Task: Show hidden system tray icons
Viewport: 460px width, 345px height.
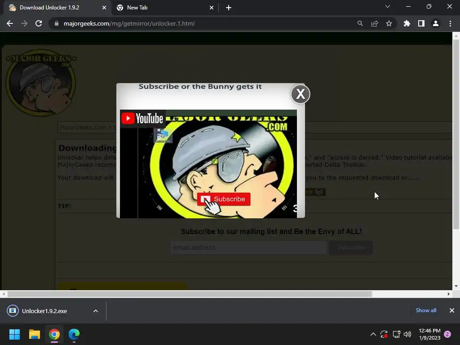Action: pyautogui.click(x=373, y=334)
